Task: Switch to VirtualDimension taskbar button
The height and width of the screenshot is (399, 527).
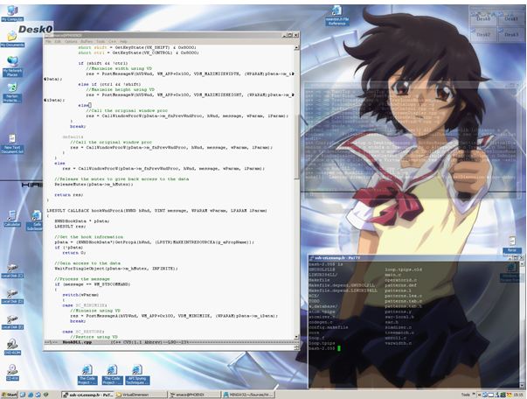Action: (141, 395)
